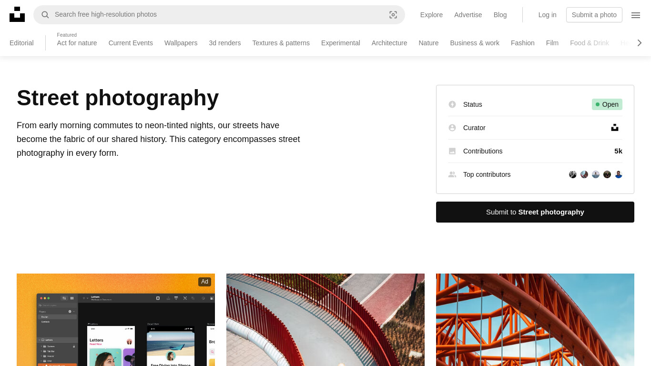Select the Act for nature category
This screenshot has width=651, height=366.
(x=77, y=43)
